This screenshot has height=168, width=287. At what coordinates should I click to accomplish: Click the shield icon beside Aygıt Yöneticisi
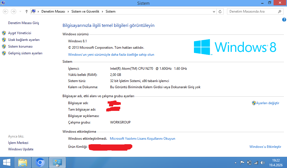click(x=4, y=33)
